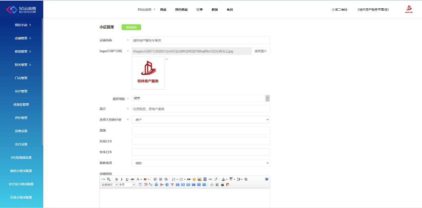Screen dimensions: 422x208
Task: Click the underline icon in the editor toolbar
Action: pos(127,179)
